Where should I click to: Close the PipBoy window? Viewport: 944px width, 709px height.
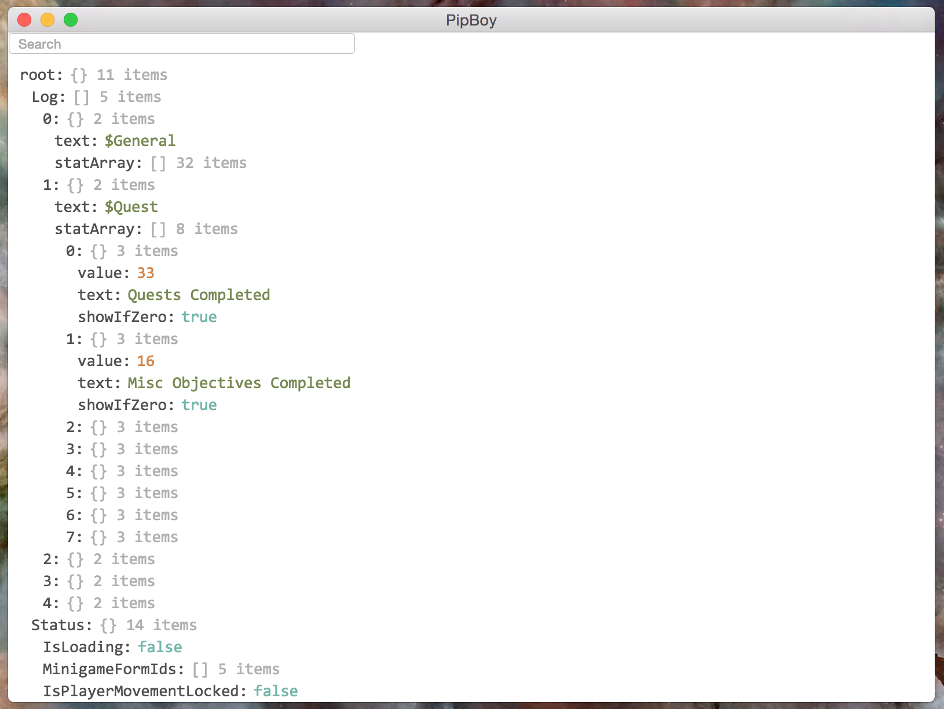pos(24,20)
